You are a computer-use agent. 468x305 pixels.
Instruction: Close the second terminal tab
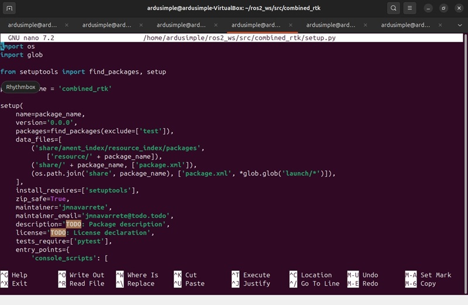141,25
